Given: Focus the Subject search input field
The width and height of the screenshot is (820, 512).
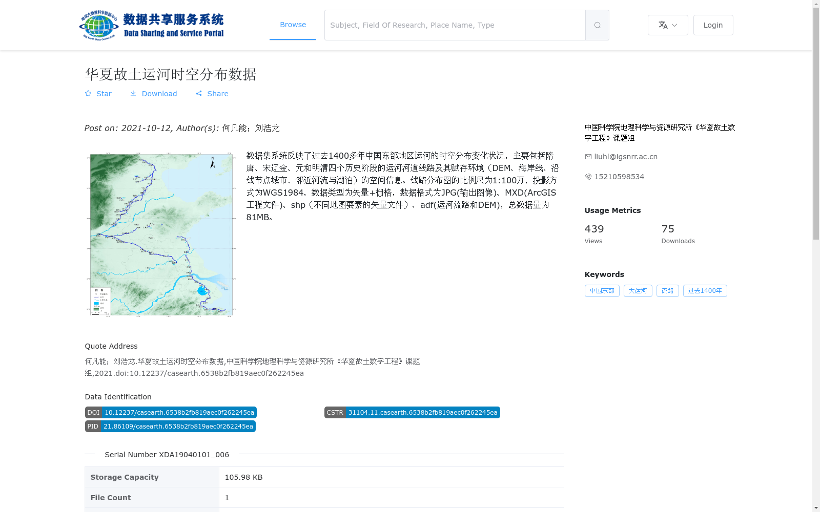Looking at the screenshot, I should [x=455, y=25].
